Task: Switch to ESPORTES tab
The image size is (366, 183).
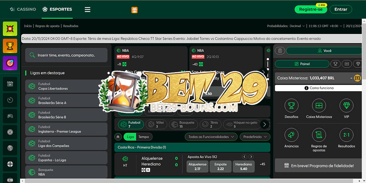Action: 57,9
